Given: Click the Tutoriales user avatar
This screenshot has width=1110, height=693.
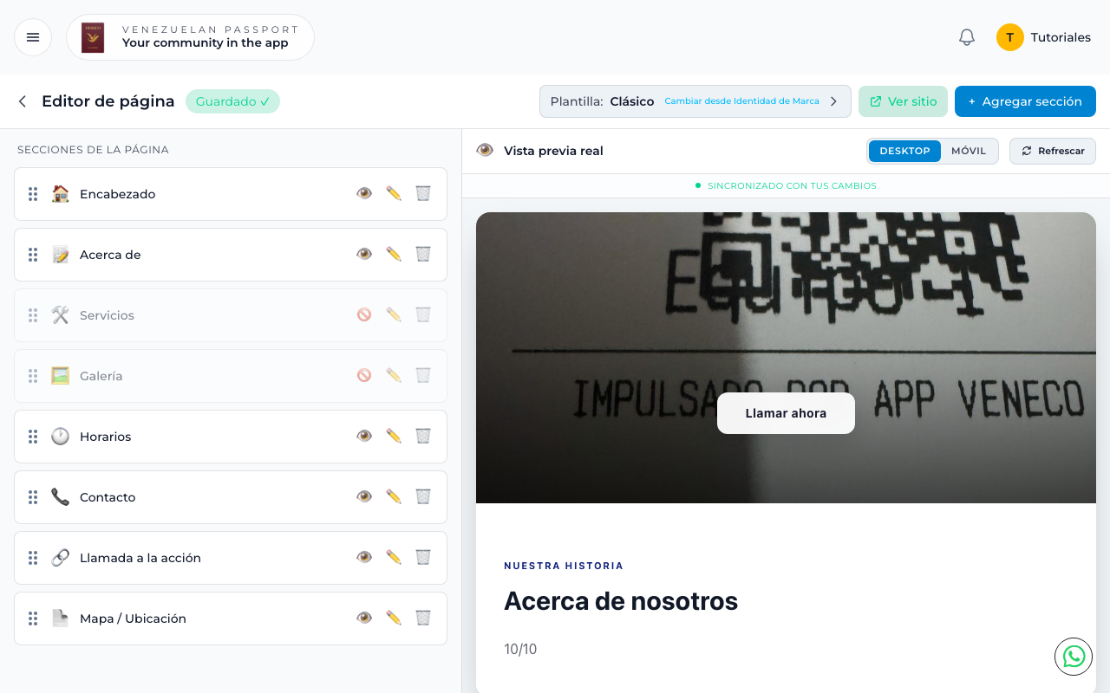Looking at the screenshot, I should (x=1009, y=37).
